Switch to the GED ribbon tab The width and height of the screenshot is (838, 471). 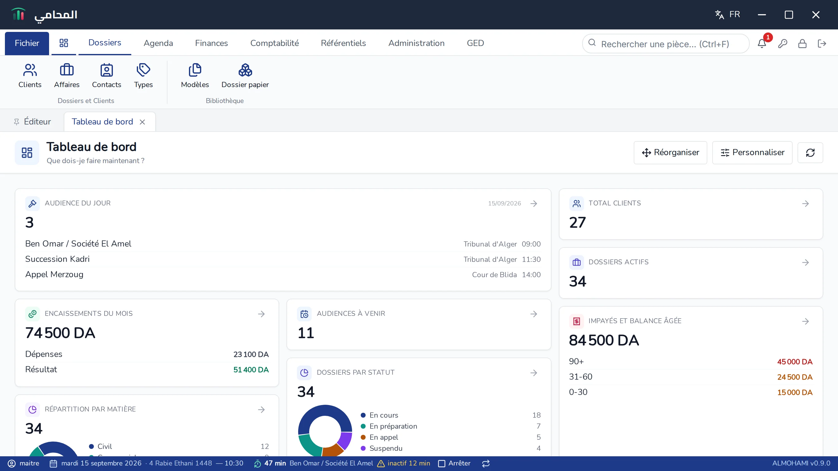point(475,43)
